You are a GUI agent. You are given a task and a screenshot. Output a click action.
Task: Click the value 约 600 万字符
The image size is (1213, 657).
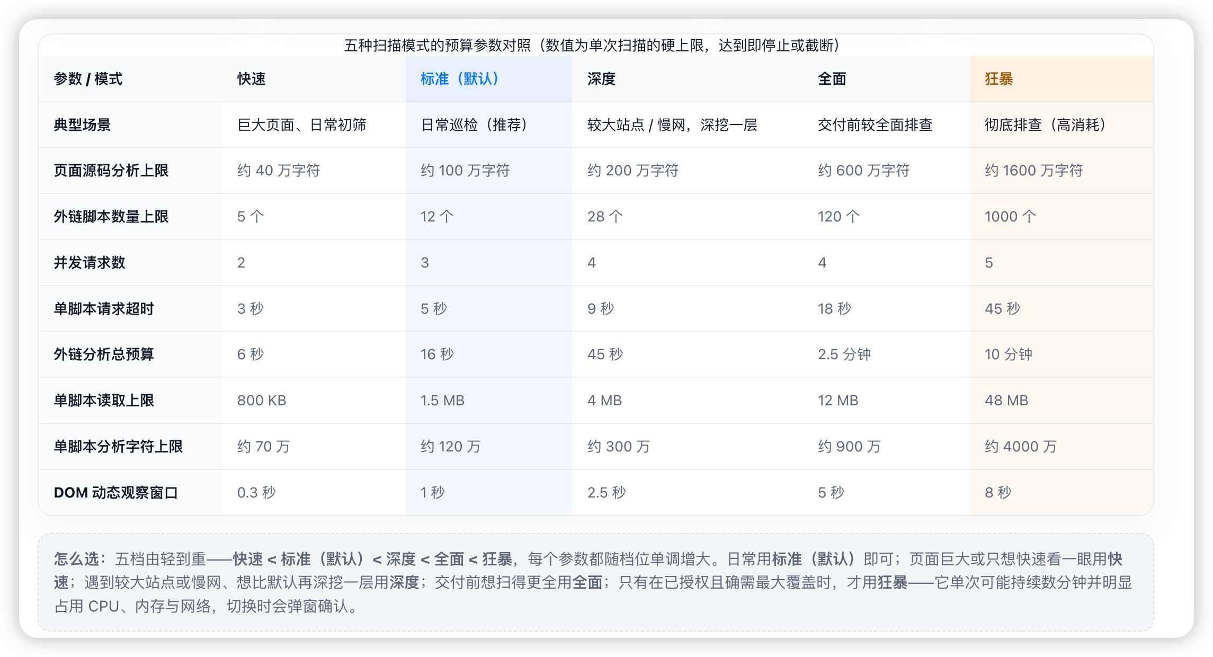pos(863,171)
